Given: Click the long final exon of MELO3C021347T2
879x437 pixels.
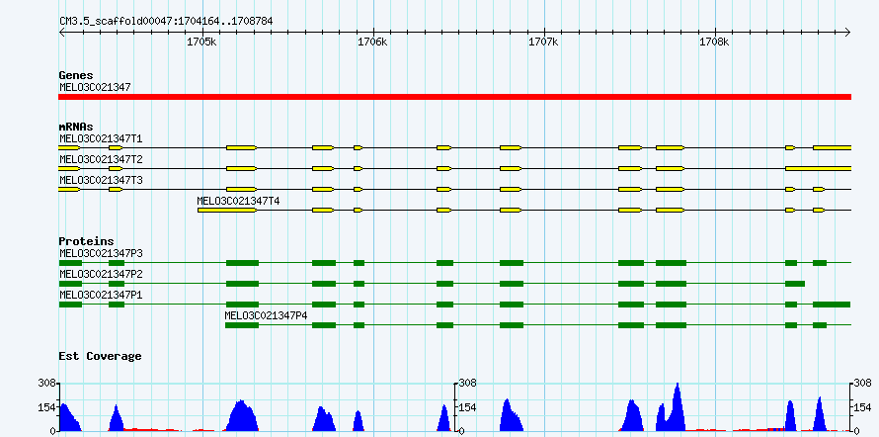Looking at the screenshot, I should tap(818, 168).
